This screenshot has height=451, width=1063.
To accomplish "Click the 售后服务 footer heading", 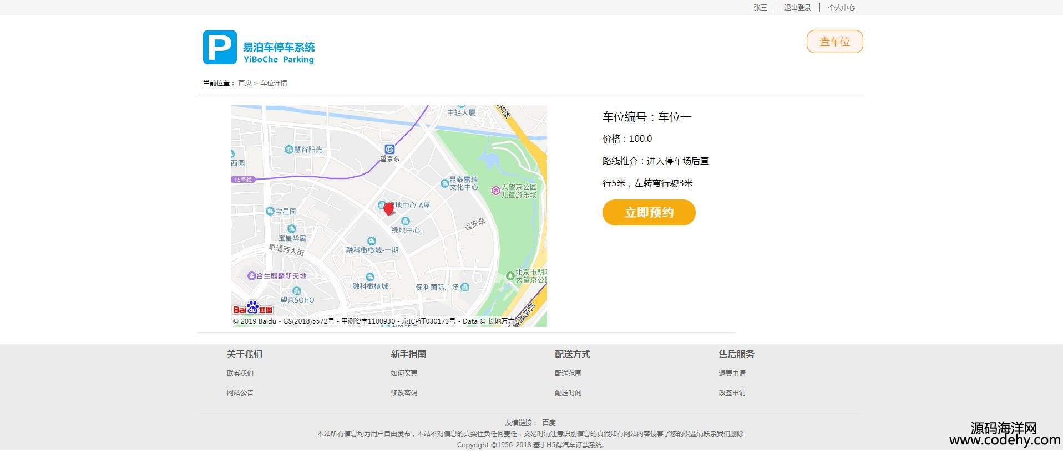I will pyautogui.click(x=737, y=354).
